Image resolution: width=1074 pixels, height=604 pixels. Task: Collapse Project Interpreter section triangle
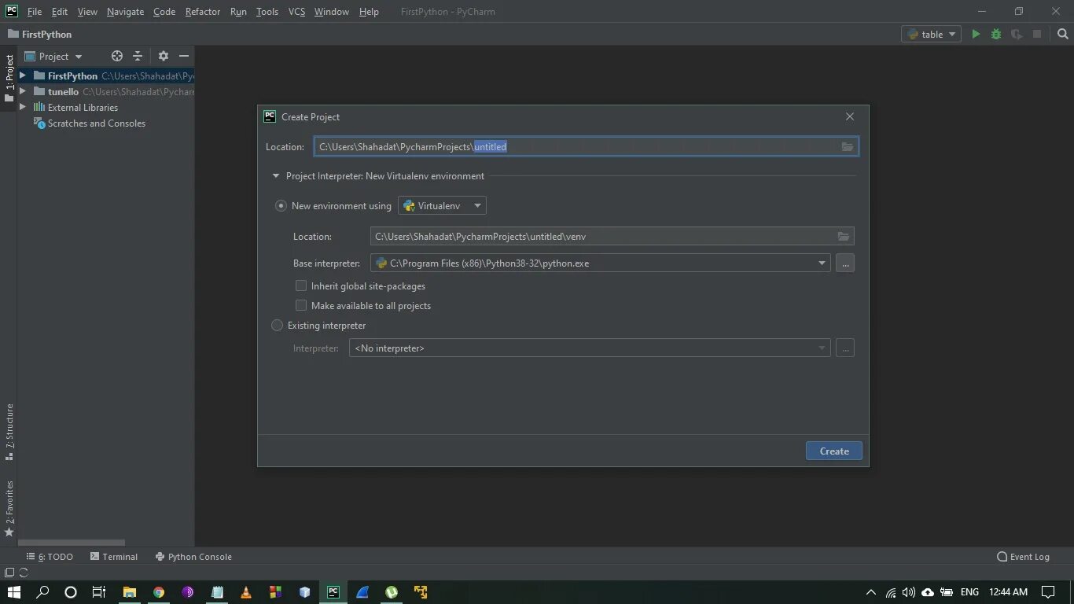click(275, 176)
